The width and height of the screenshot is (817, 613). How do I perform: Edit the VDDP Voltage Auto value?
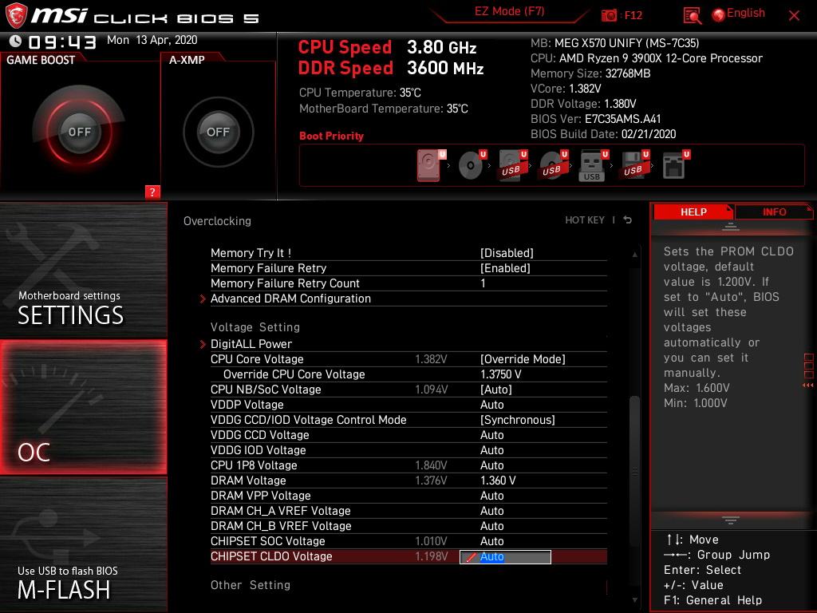(x=491, y=405)
